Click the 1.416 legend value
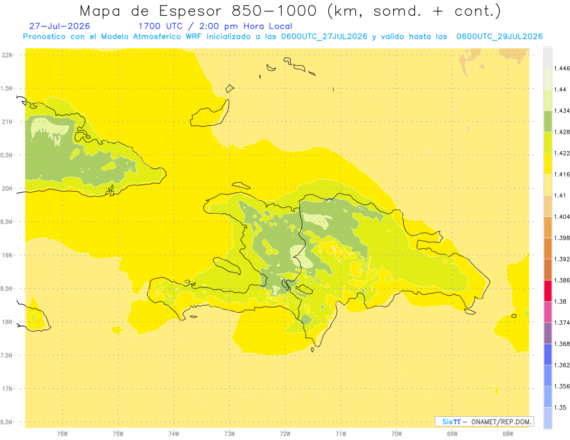The width and height of the screenshot is (570, 440). (561, 174)
